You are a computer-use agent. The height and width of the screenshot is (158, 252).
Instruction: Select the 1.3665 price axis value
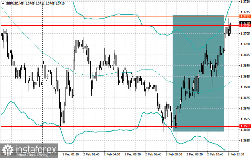[x=245, y=119]
